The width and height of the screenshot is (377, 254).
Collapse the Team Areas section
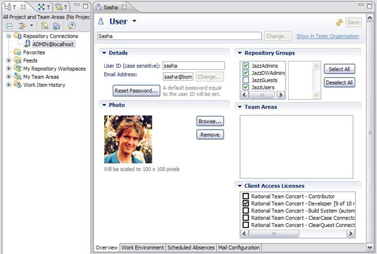pyautogui.click(x=240, y=107)
